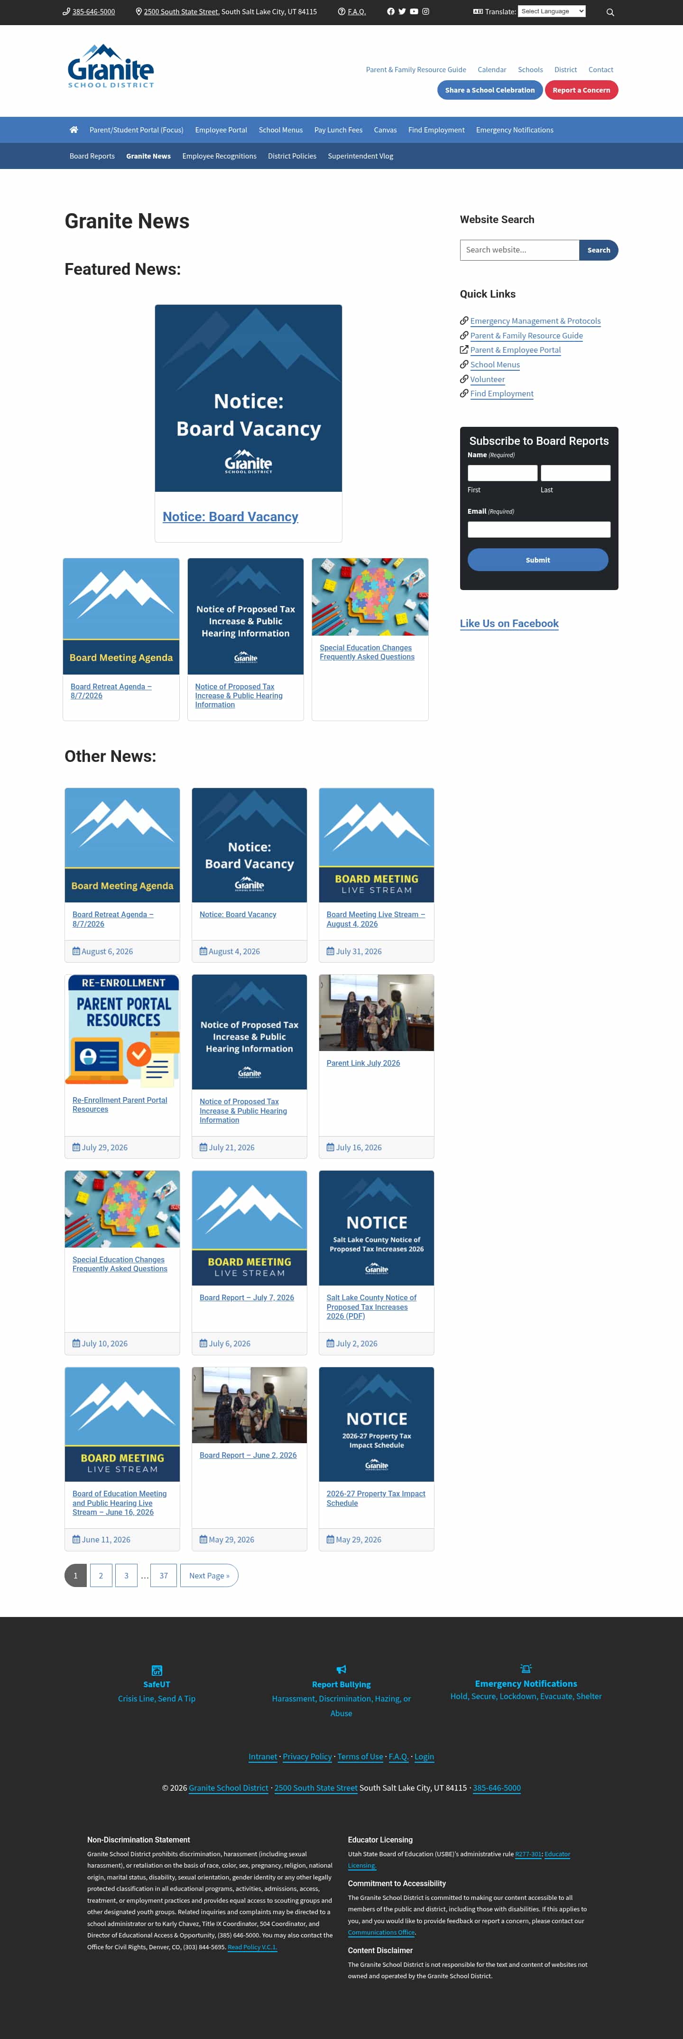Open Employee Recognitions sub-navigation tab

219,156
